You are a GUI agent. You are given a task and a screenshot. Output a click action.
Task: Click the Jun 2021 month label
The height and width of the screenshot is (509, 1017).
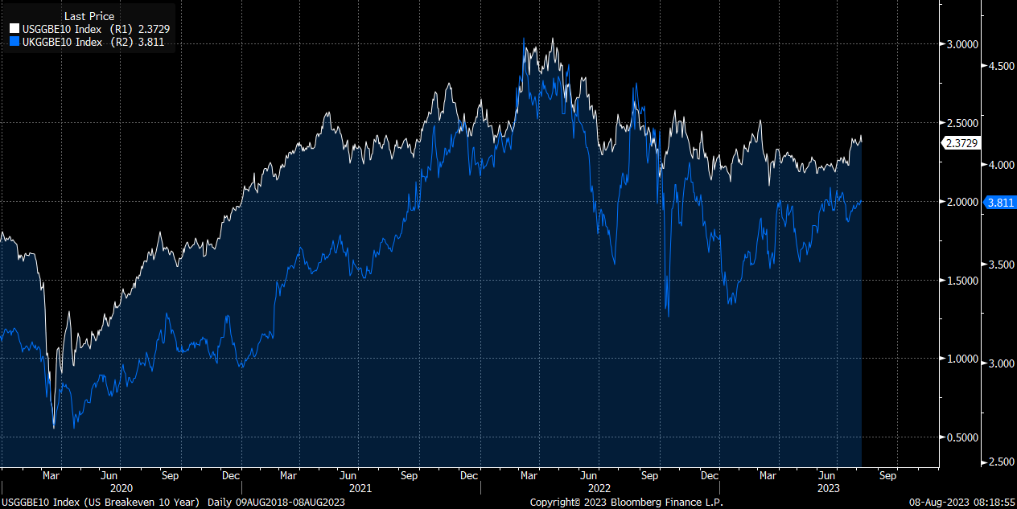(349, 475)
